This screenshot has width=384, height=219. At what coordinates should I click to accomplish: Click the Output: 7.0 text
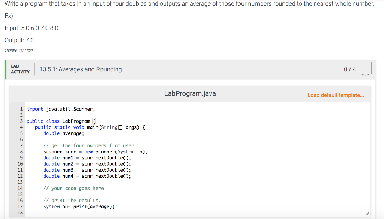pos(19,40)
